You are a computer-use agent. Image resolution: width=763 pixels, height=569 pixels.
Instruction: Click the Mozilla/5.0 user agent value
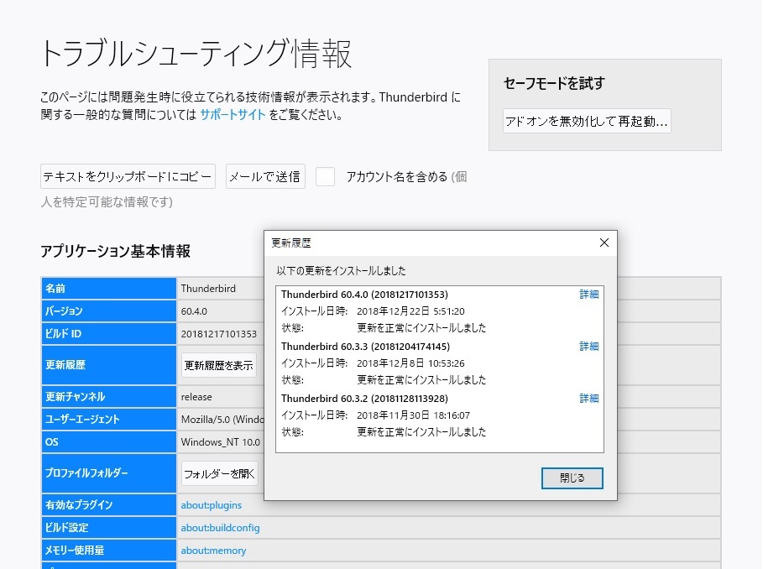[x=222, y=420]
